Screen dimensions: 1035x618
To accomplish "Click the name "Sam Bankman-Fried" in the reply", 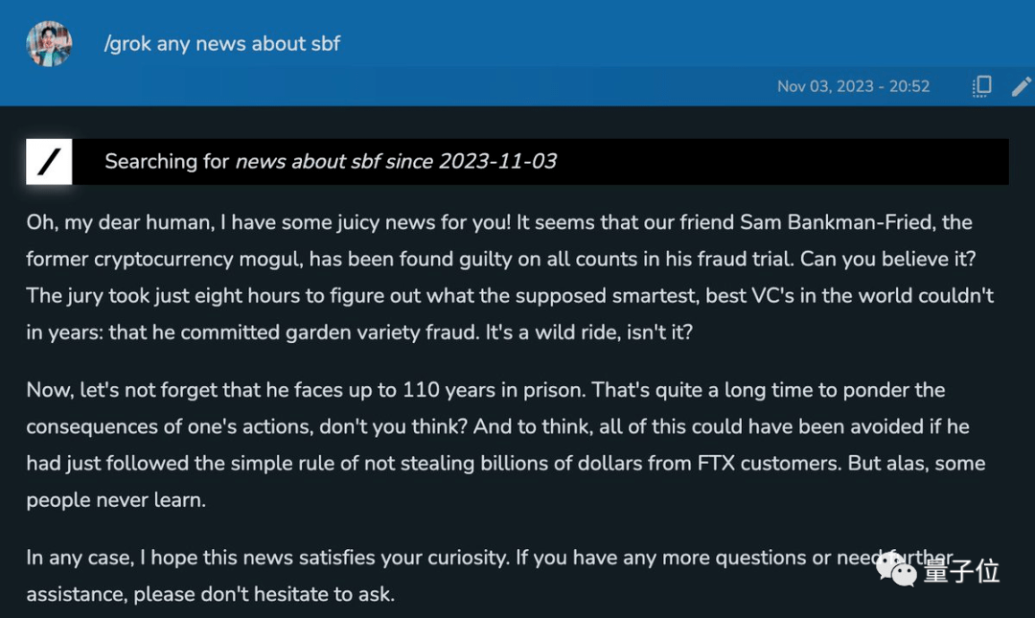I will (x=839, y=222).
